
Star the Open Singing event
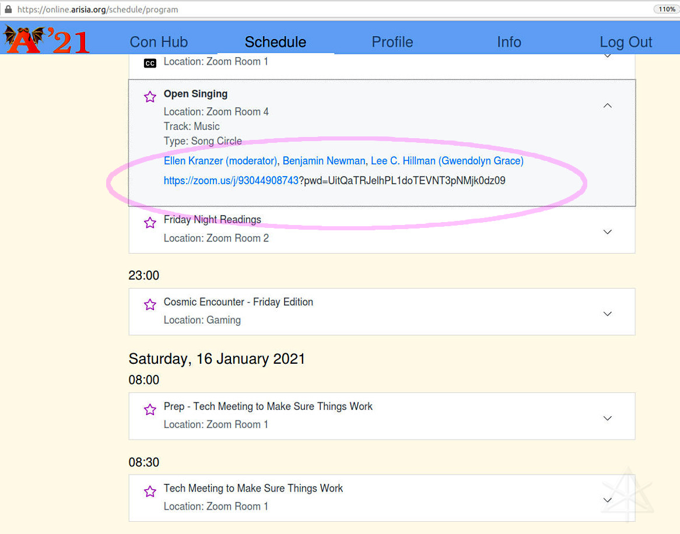[x=150, y=97]
